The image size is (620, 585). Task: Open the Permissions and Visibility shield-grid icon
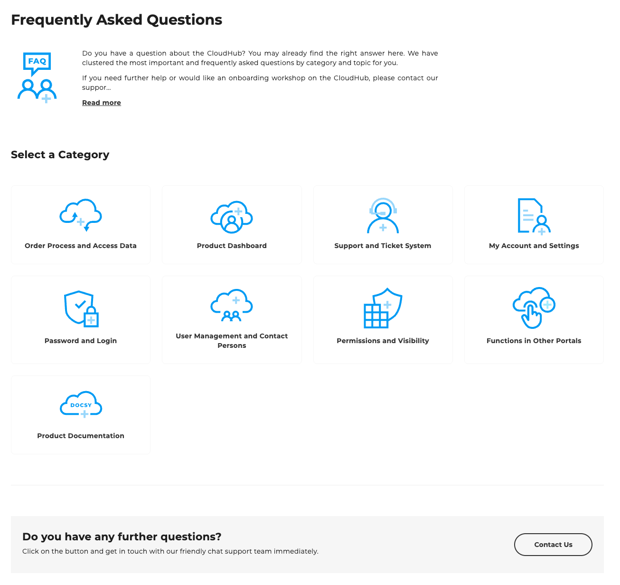383,308
